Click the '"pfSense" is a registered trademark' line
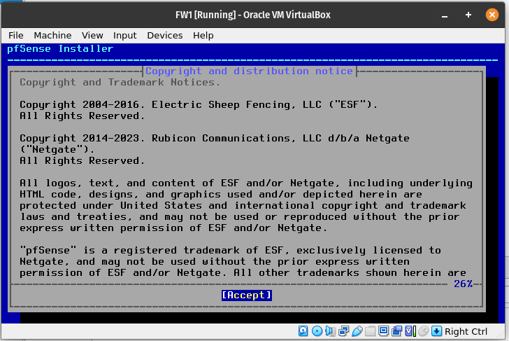Viewport: 509px width, 341px height. 230,250
